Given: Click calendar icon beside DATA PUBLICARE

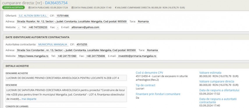Looking at the screenshot, I should (29, 8).
